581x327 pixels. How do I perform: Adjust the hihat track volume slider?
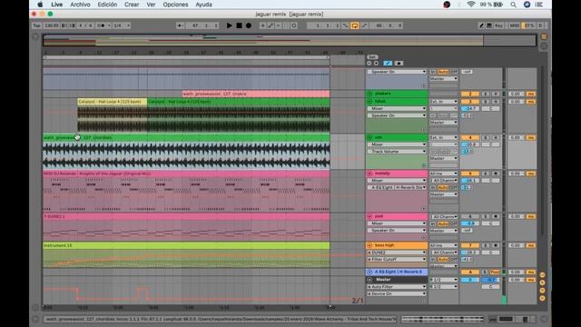click(470, 108)
